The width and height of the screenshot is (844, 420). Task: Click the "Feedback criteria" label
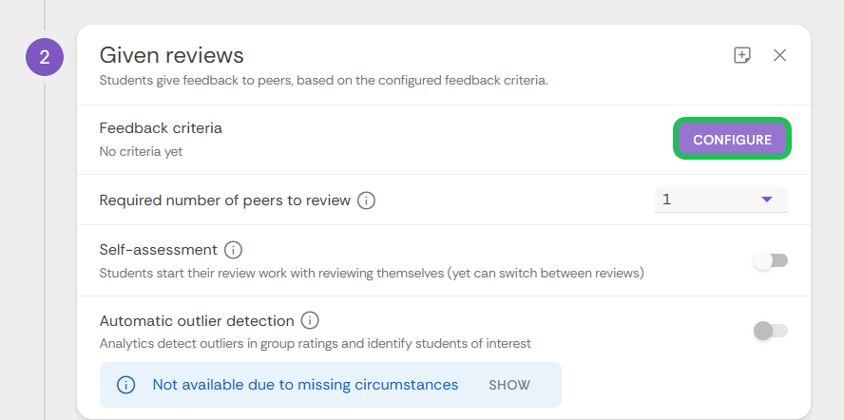(x=161, y=128)
